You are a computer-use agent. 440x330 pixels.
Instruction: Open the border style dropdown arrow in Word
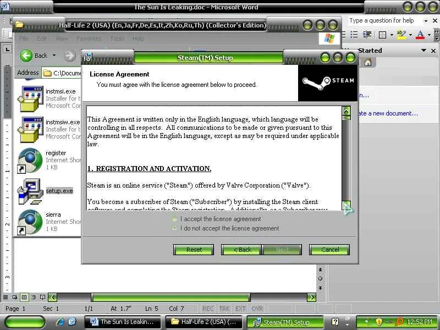coord(392,35)
